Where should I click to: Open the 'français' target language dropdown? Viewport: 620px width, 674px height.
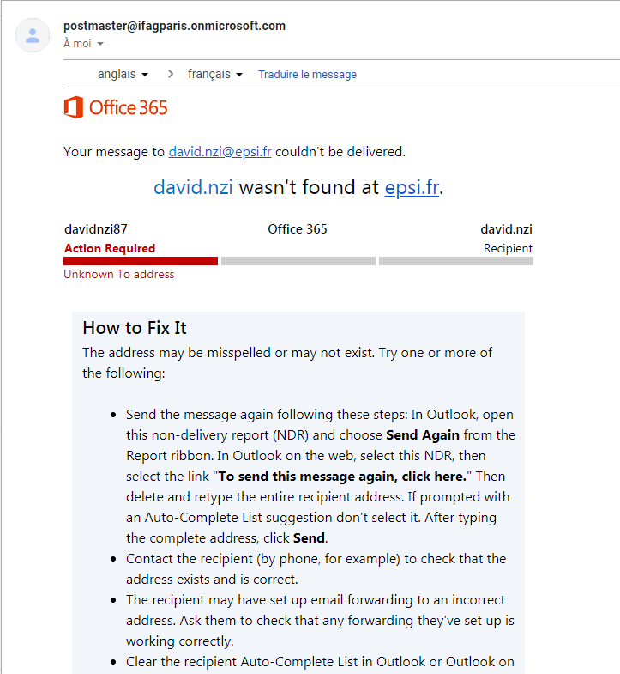[x=214, y=74]
